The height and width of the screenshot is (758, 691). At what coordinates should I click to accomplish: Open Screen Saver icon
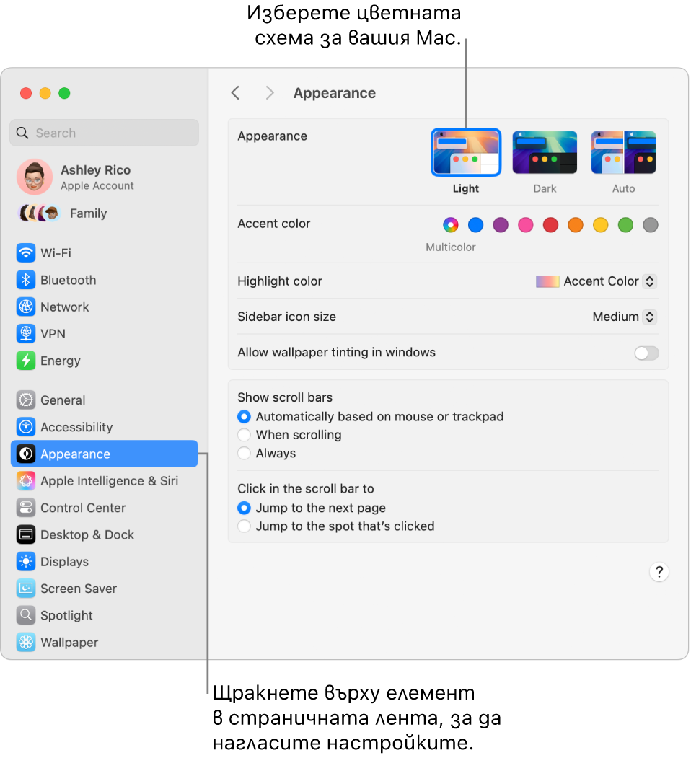[x=26, y=589]
